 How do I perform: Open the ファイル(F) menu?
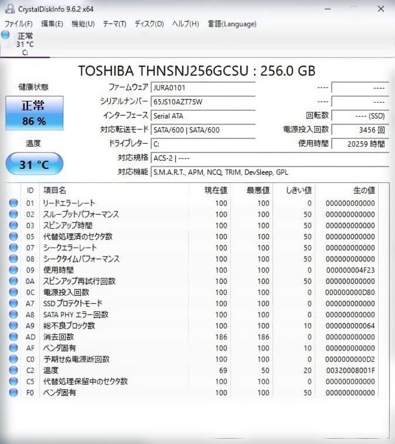tap(19, 24)
